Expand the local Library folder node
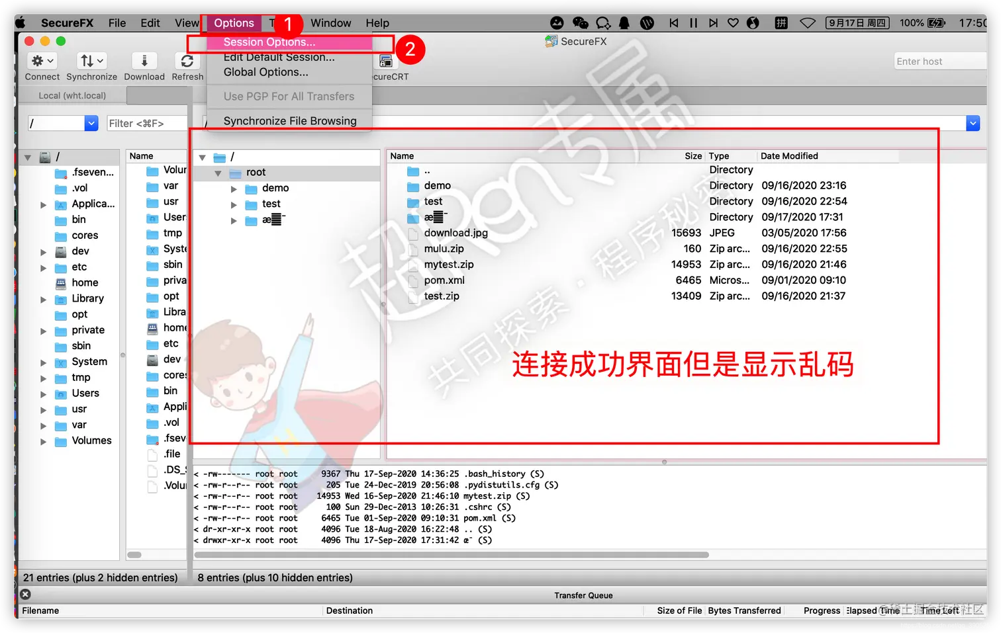 pos(43,299)
